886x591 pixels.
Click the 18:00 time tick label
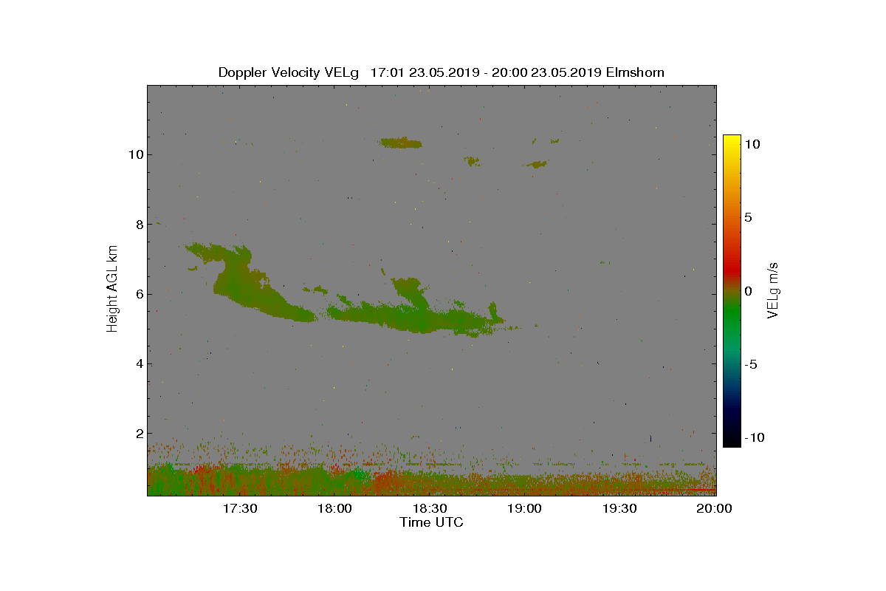click(x=334, y=508)
